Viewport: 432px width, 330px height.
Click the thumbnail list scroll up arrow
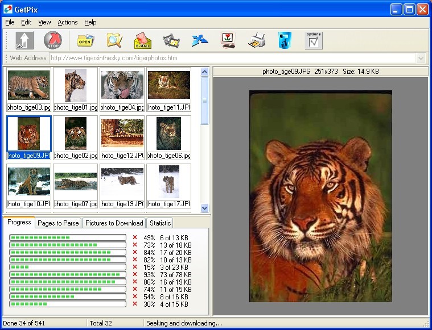(204, 72)
